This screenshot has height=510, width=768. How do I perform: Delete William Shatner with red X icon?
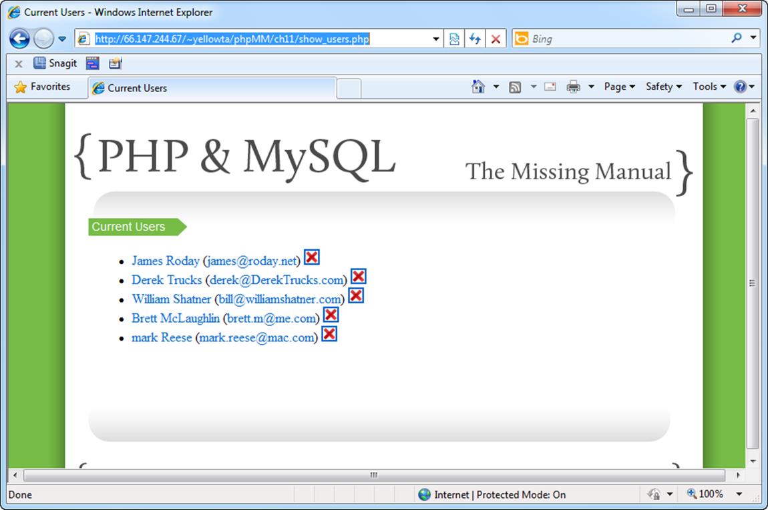pos(355,295)
